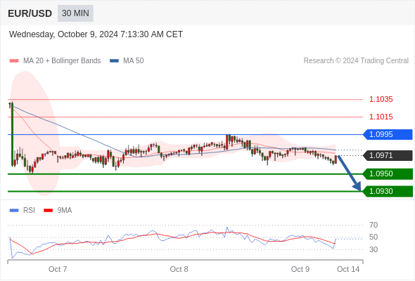Click the blue 1.0995 pivot price tag
Viewport: 415px width, 281px height.
pyautogui.click(x=388, y=135)
